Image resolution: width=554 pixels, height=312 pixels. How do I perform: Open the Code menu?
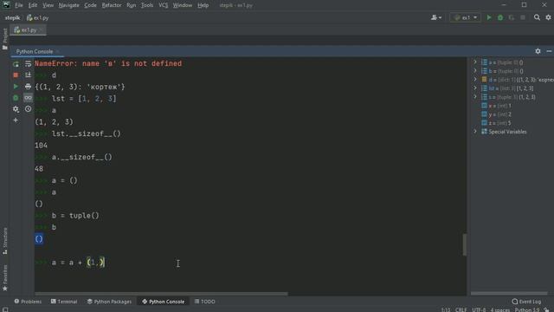tap(90, 5)
